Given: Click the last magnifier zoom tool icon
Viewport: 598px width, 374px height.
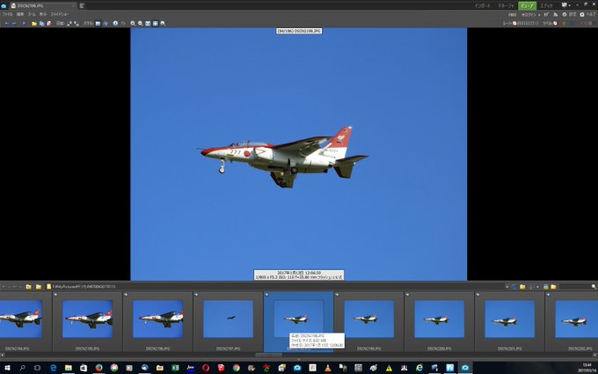Looking at the screenshot, I should click(163, 24).
